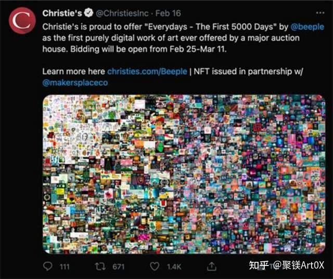This screenshot has width=333, height=279.
Task: Retweet using the retweet arrows icon
Action: coord(100,267)
